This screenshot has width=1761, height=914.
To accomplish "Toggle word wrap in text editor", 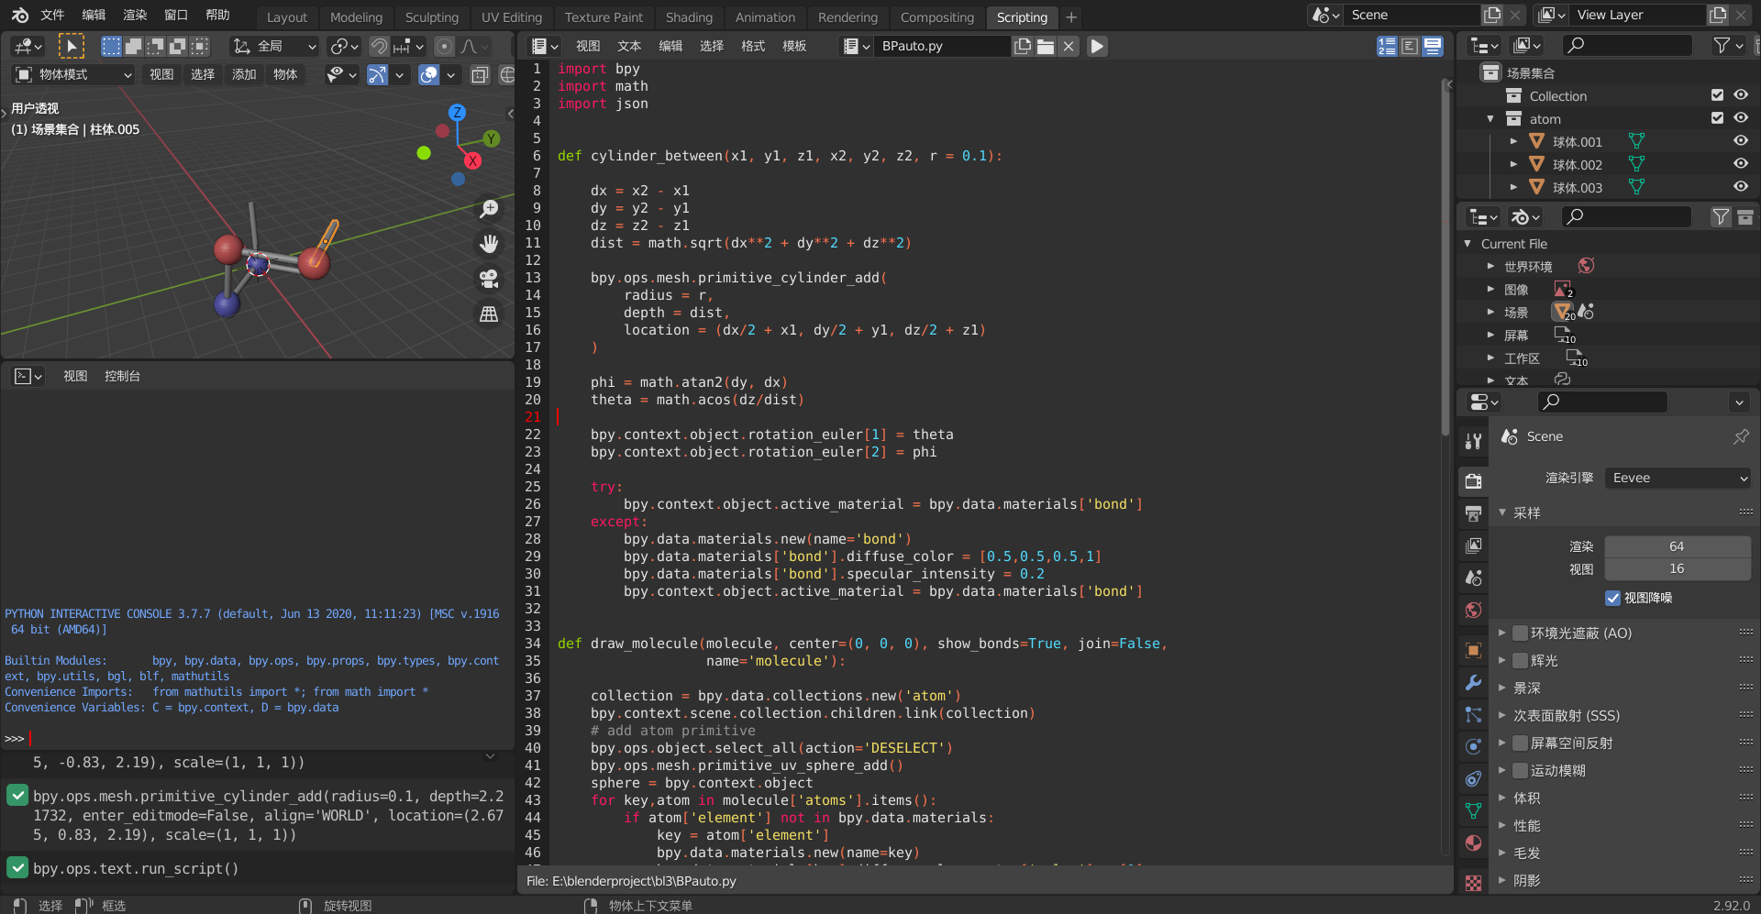I will pyautogui.click(x=1410, y=46).
